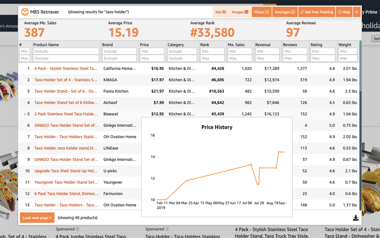
Task: Open the KIBAGA Taco Holder Set product link
Action: [x=66, y=80]
